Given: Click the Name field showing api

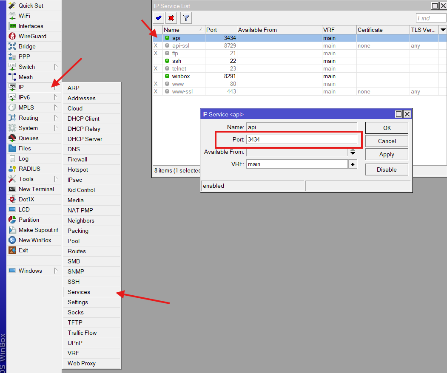Looking at the screenshot, I should pos(301,127).
